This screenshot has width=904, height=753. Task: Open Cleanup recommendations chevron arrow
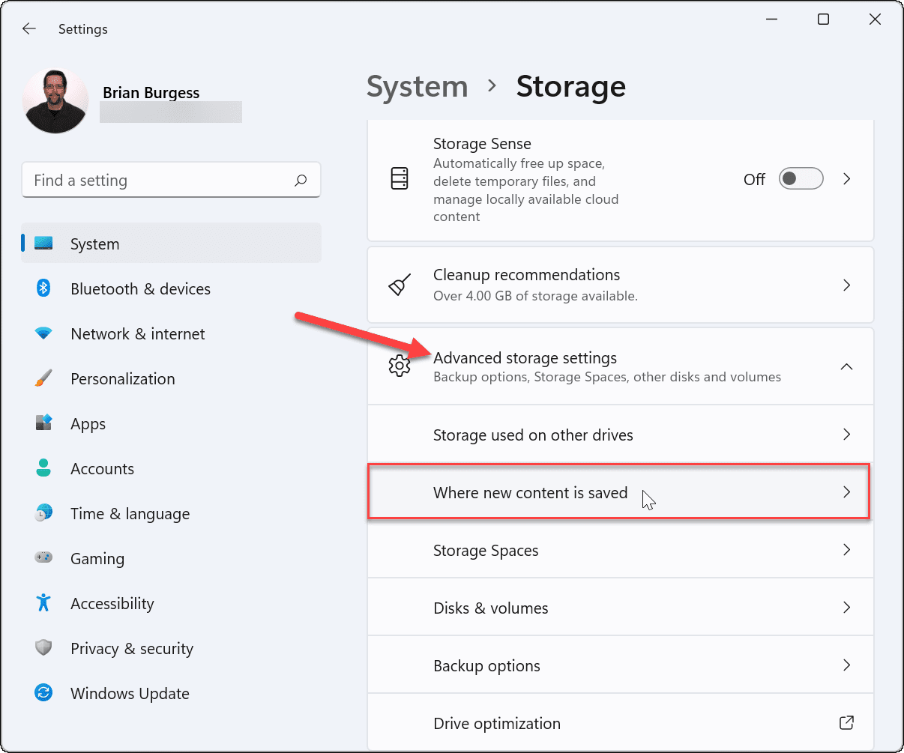pos(846,285)
